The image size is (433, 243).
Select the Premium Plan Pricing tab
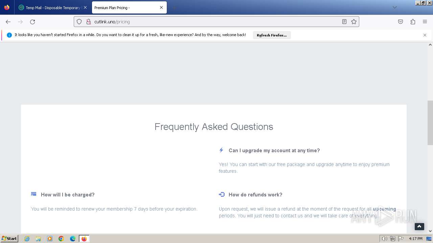tap(129, 7)
